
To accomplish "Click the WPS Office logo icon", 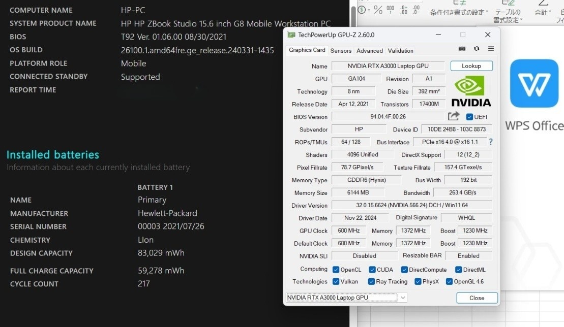I will pos(534,83).
